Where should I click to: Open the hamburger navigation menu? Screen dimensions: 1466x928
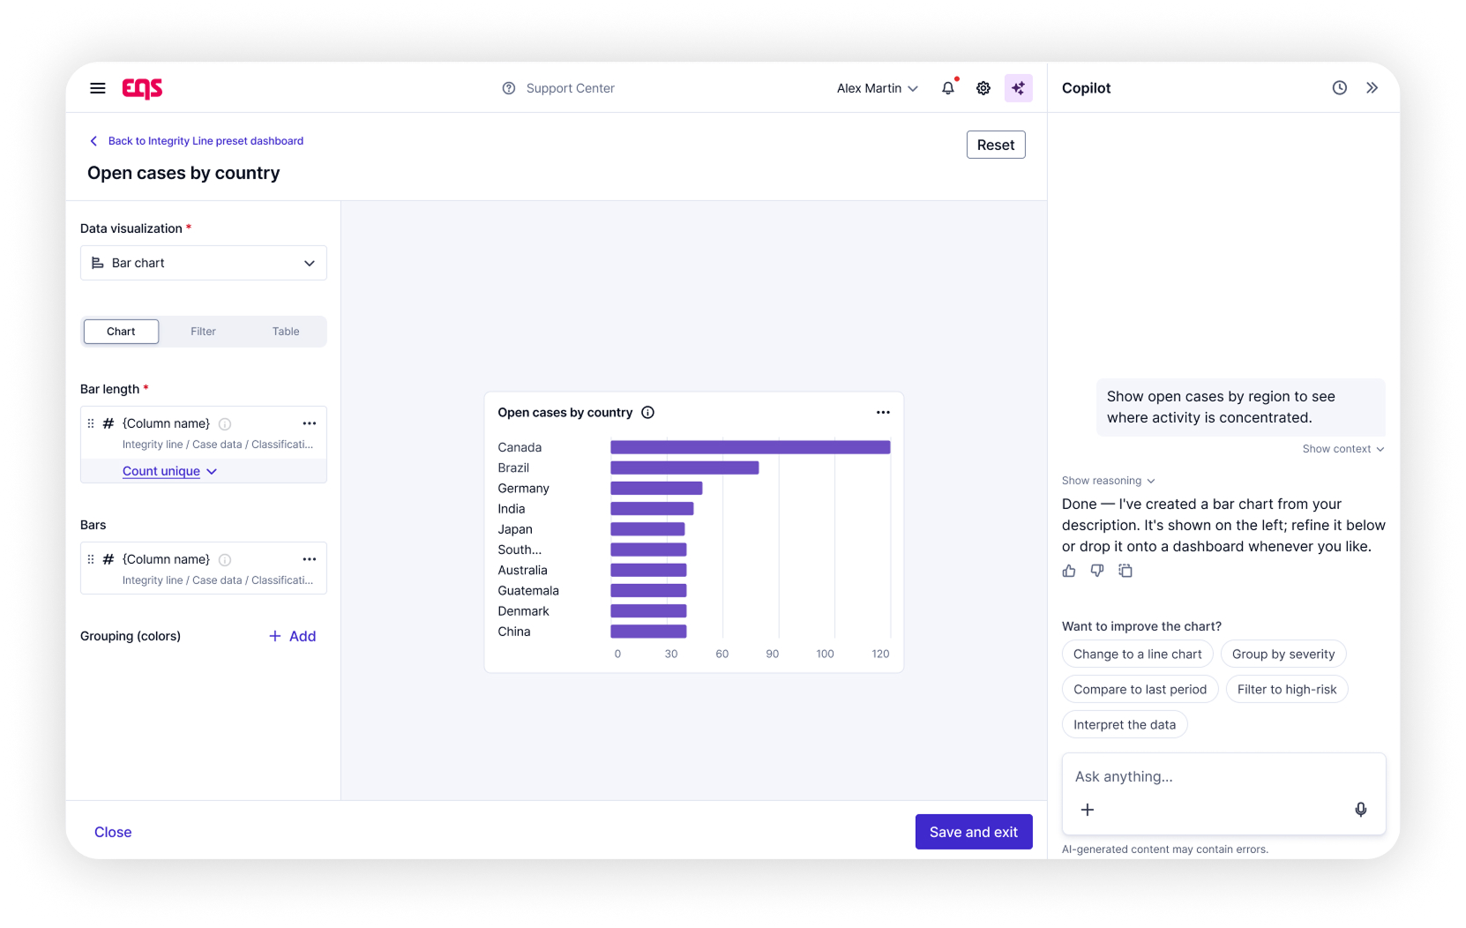(x=98, y=88)
